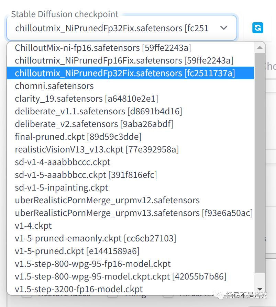Select sd-v1-5-inpainting.ckpt model
The width and height of the screenshot is (276, 307).
pyautogui.click(x=130, y=187)
